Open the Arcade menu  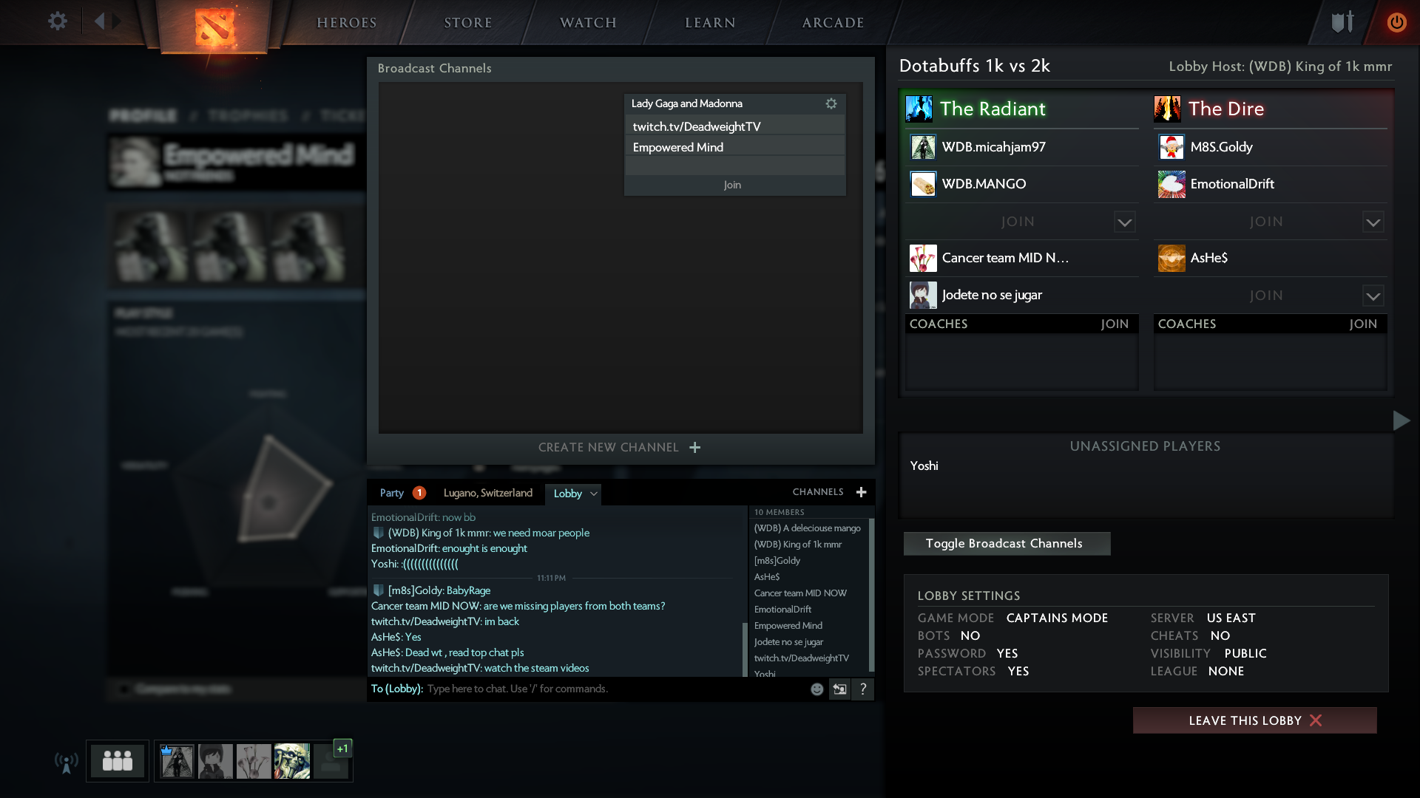(x=833, y=23)
